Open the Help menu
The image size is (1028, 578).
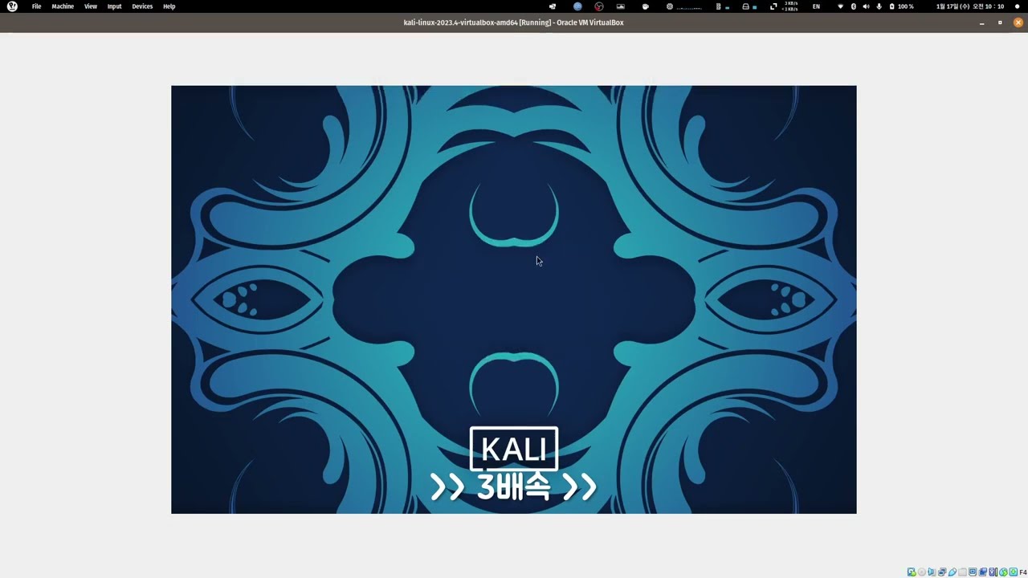(x=169, y=6)
